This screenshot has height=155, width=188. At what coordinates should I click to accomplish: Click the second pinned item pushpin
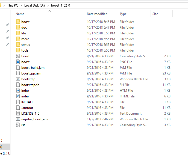8,31
